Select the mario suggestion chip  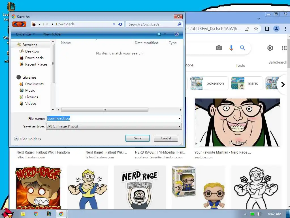[247, 83]
